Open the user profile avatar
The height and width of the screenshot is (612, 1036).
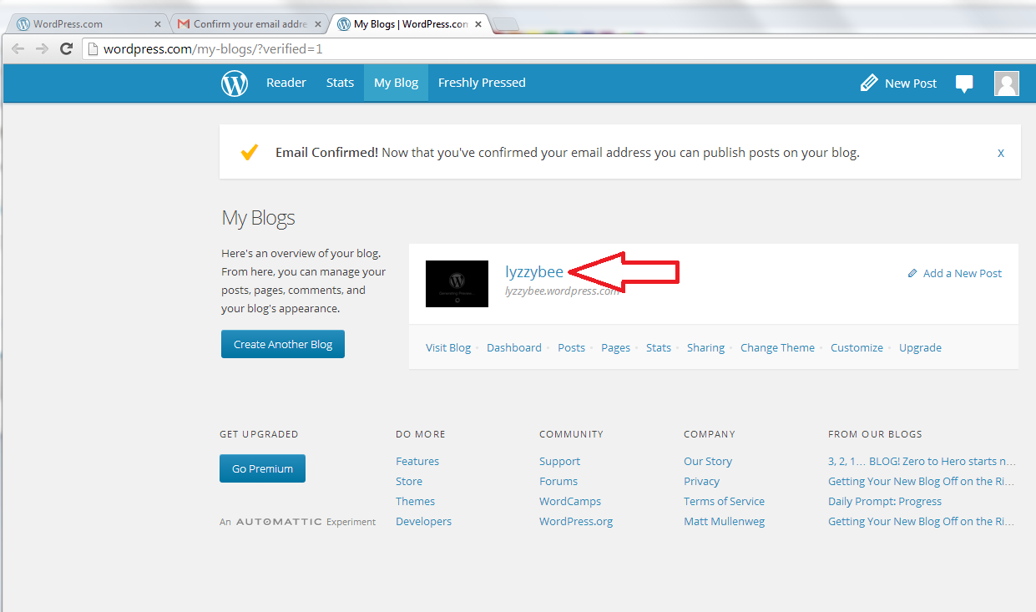click(1006, 83)
